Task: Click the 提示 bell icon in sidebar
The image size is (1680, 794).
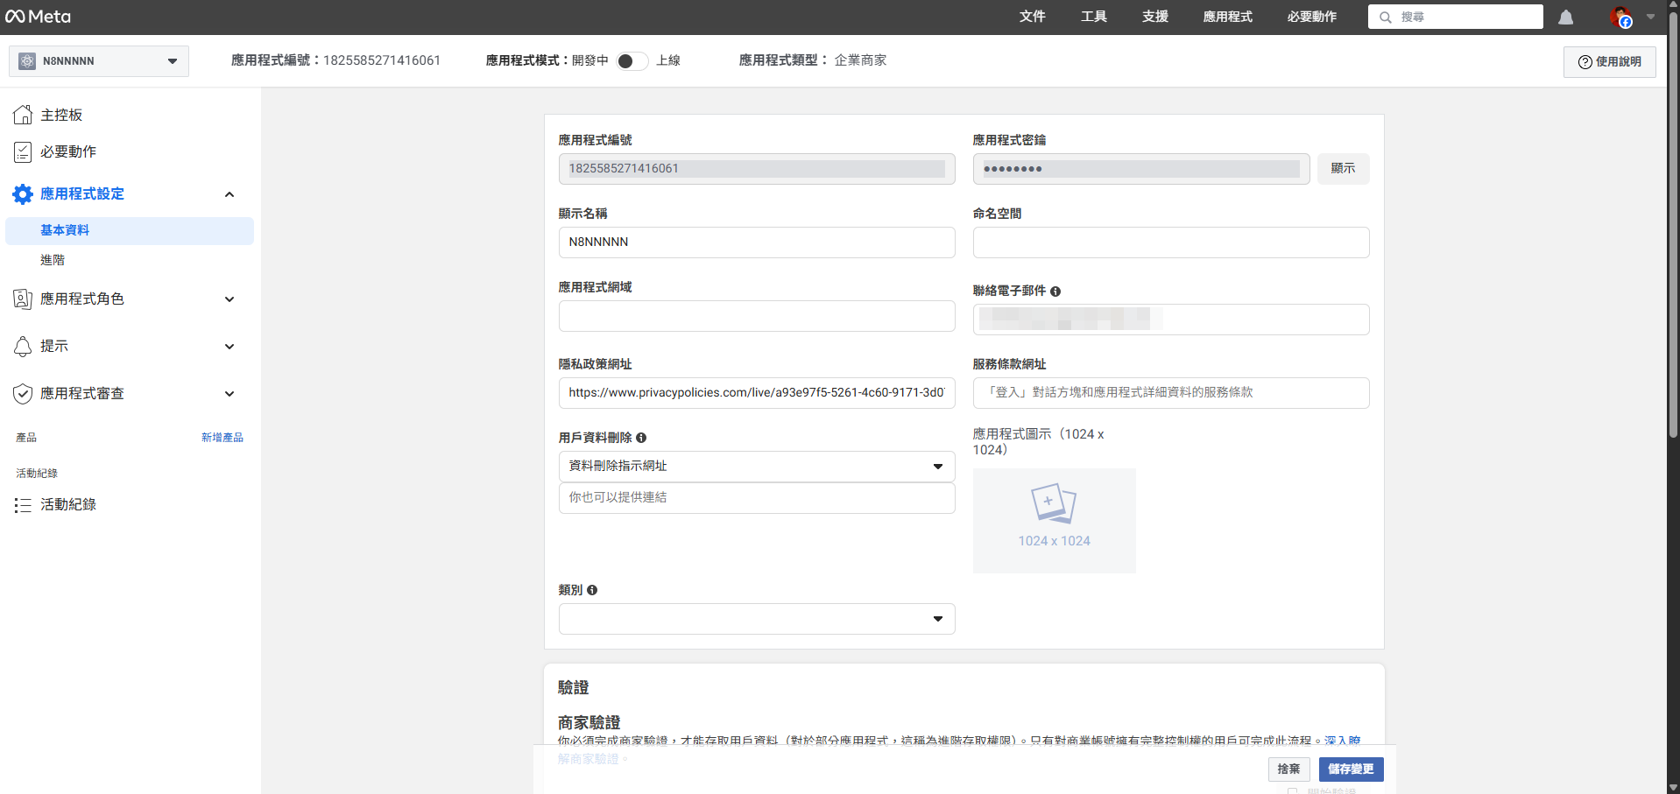Action: (23, 346)
